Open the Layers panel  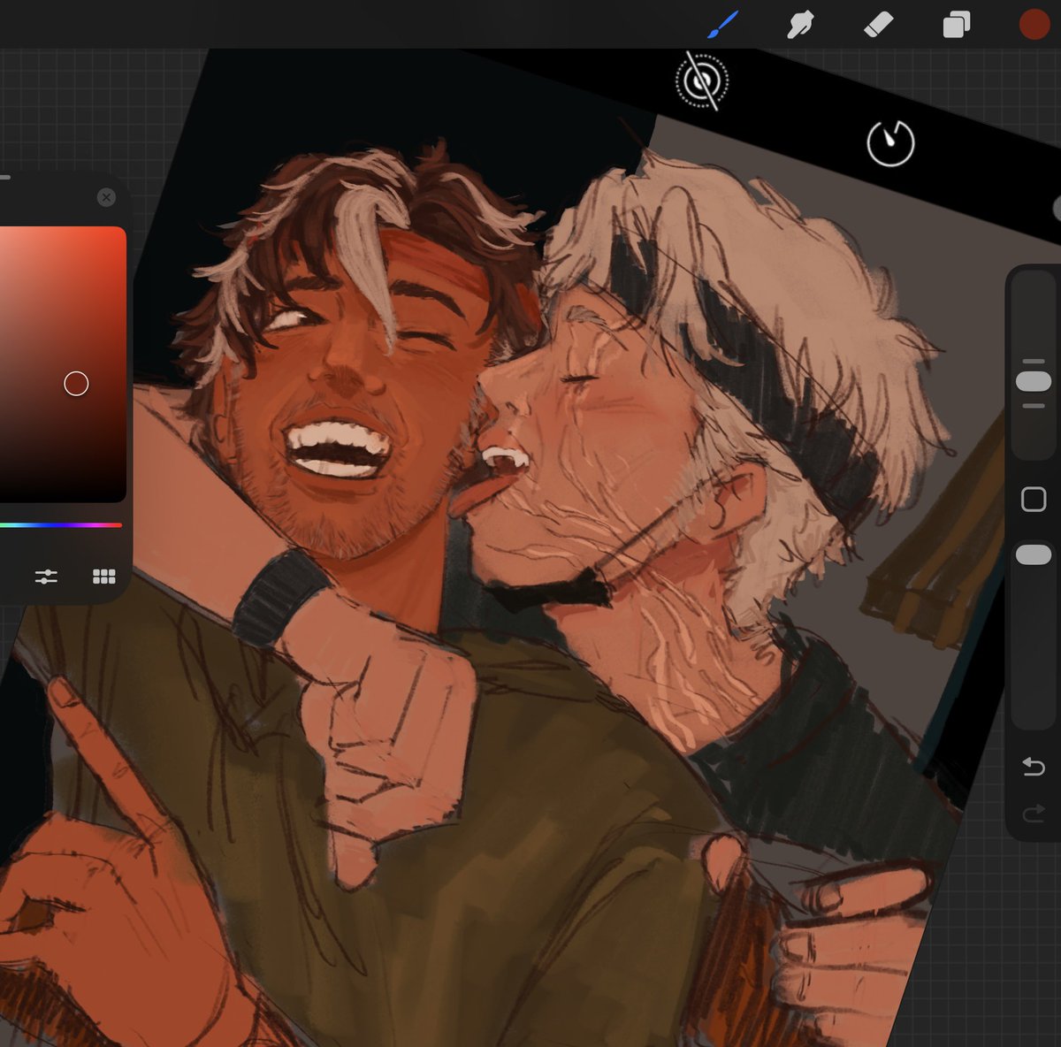[956, 25]
